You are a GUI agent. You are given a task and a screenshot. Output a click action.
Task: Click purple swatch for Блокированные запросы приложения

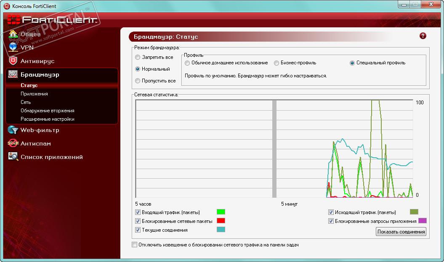tap(423, 220)
